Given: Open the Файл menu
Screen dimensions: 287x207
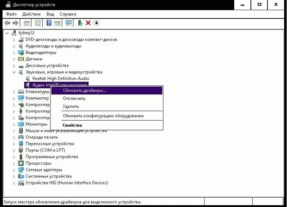Looking at the screenshot, I should [11, 14].
